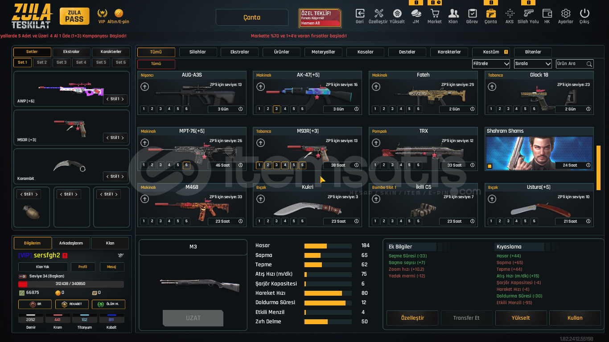Open the Yükselt icon in top bar
Image resolution: width=609 pixels, height=342 pixels.
click(397, 14)
